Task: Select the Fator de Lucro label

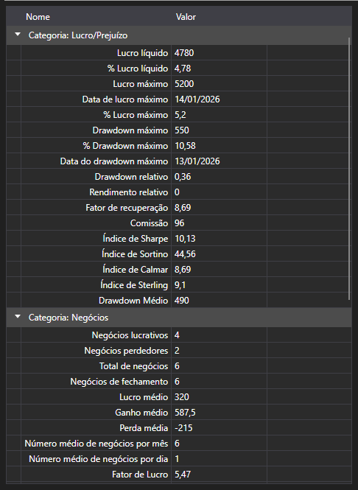Action: pos(140,475)
